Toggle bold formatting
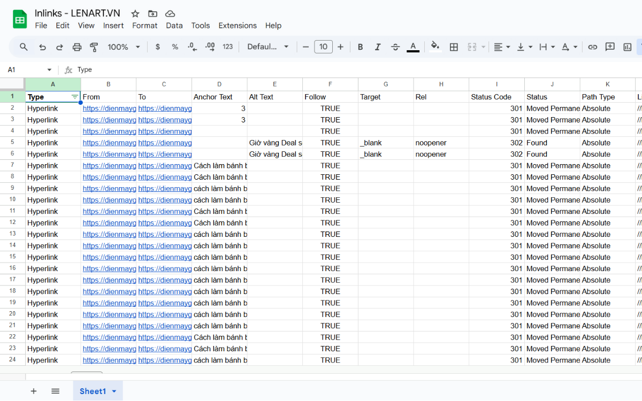Viewport: 642px width, 401px height. point(360,47)
